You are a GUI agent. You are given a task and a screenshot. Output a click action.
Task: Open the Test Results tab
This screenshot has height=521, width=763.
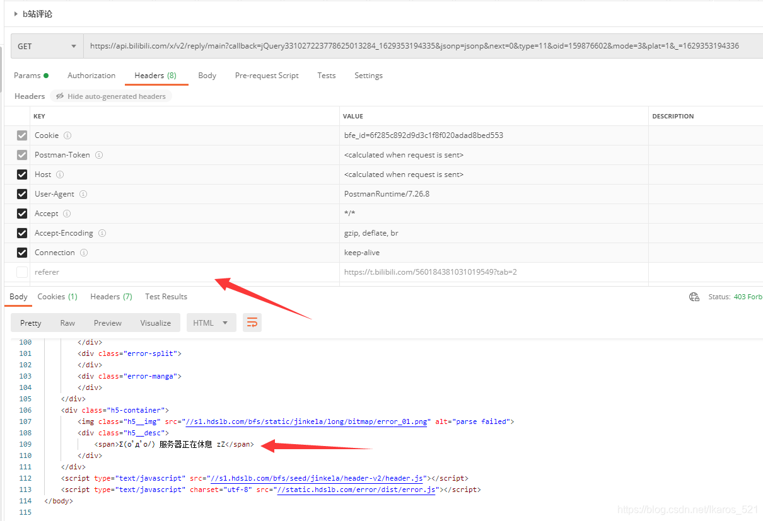[166, 297]
